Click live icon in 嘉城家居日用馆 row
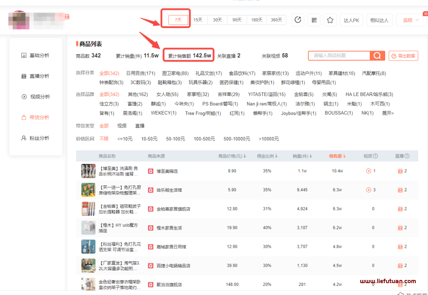 pyautogui.click(x=400, y=246)
